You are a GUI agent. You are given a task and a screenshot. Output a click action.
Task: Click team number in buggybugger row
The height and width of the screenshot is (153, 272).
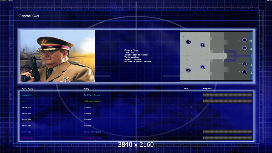[191, 95]
